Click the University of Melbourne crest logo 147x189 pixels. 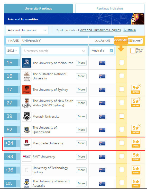(x=26, y=63)
